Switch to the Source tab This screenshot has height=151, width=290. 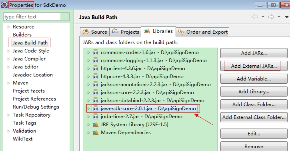point(95,32)
